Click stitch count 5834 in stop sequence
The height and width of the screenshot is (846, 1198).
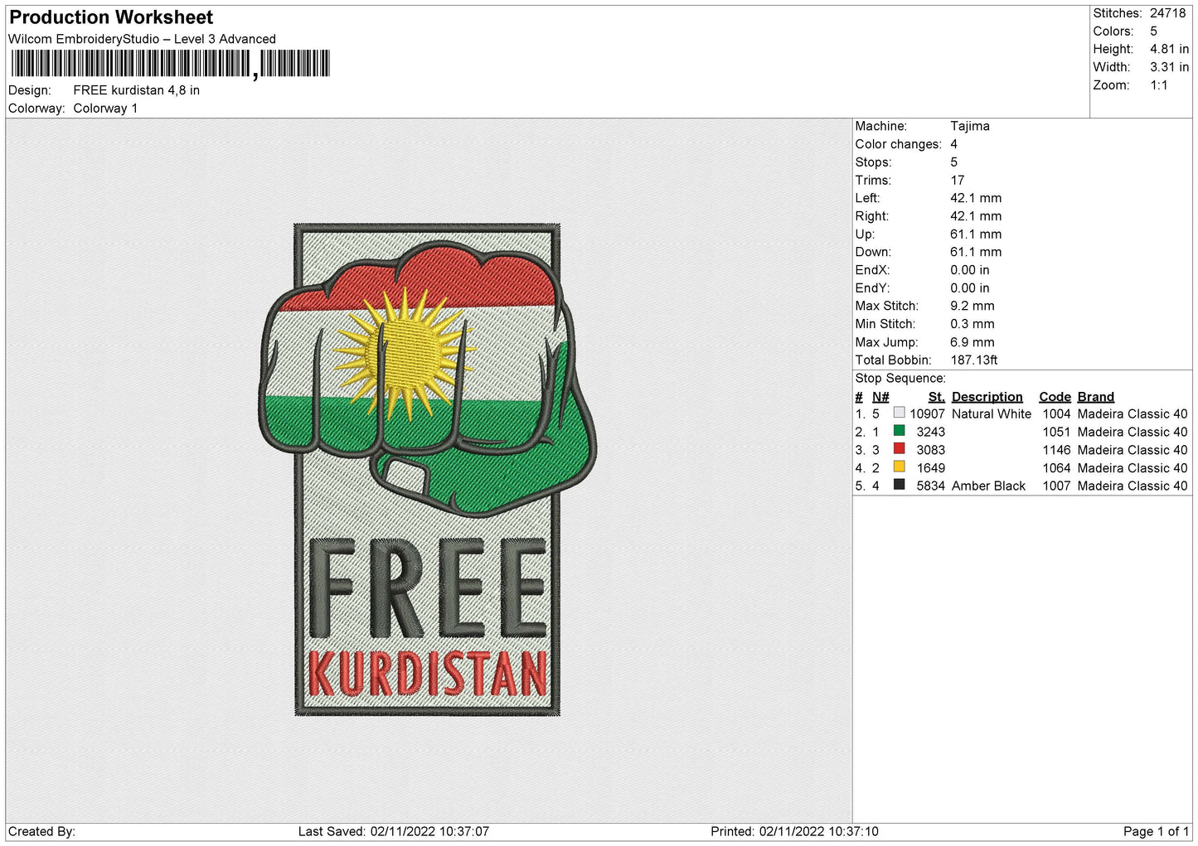coord(930,486)
